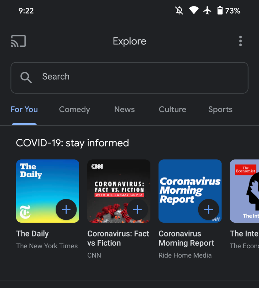Open CNN Coronavirus Fact vs Fiction artwork
The image size is (259, 288).
119,191
